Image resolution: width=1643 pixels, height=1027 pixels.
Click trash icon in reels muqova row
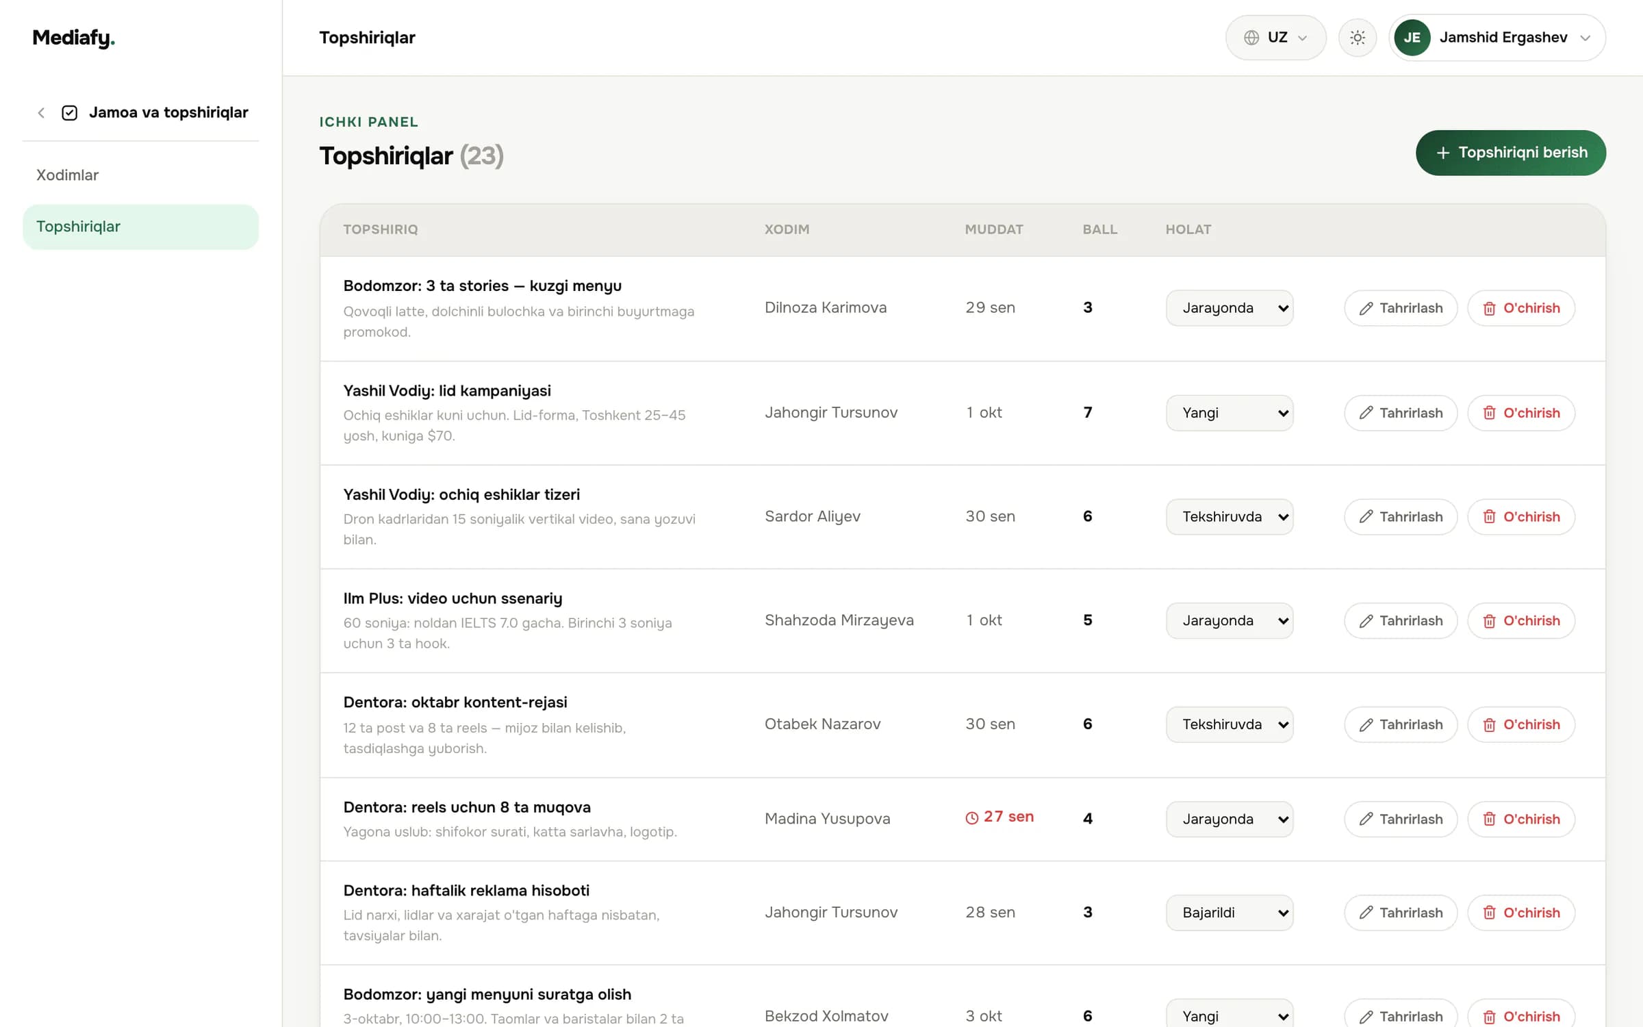(x=1489, y=820)
